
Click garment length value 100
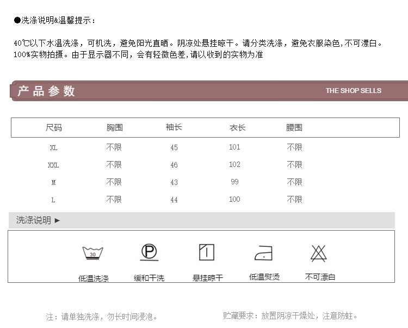234,199
